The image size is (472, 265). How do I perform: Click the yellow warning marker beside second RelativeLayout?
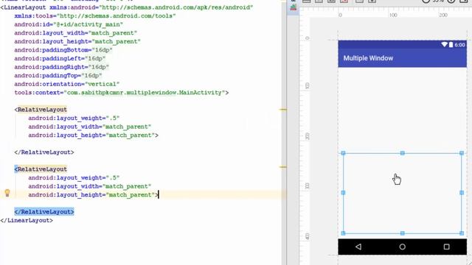(x=283, y=167)
